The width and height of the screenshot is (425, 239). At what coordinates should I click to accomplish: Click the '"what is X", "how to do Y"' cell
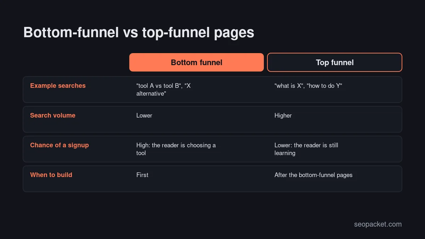pos(308,86)
